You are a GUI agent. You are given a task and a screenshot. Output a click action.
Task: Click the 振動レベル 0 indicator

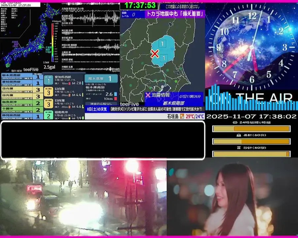pyautogui.click(x=132, y=14)
